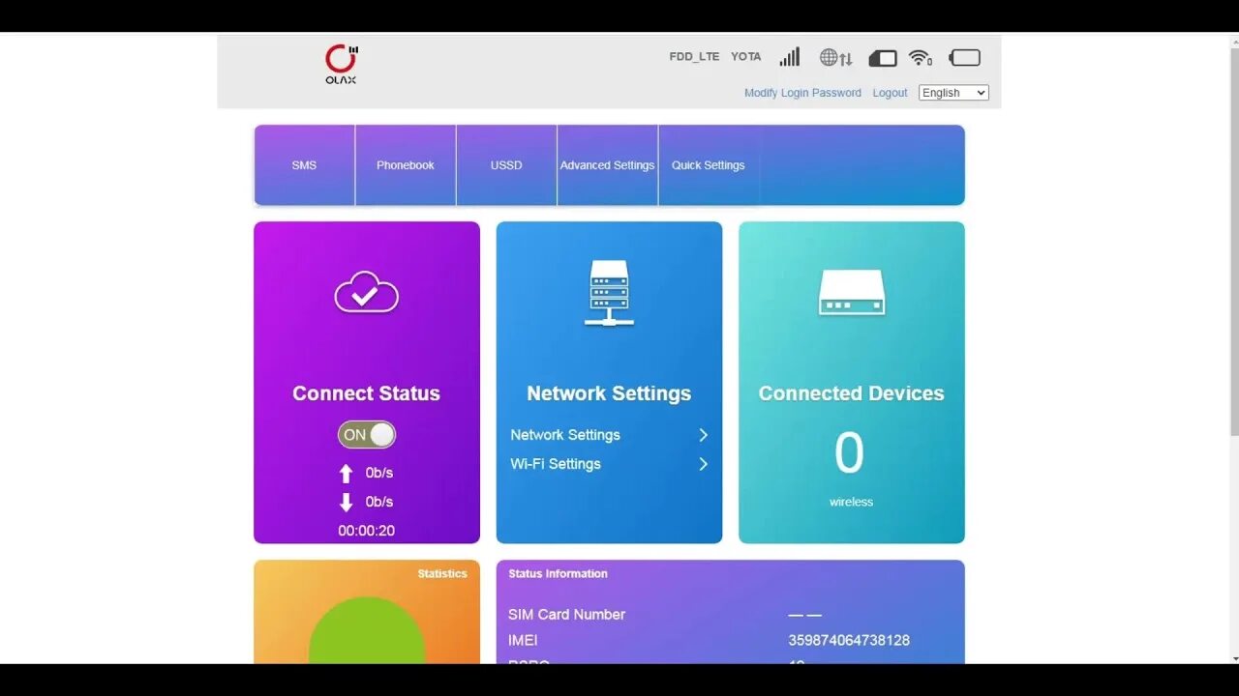
Task: Toggle the connection ON switch off
Action: point(367,435)
